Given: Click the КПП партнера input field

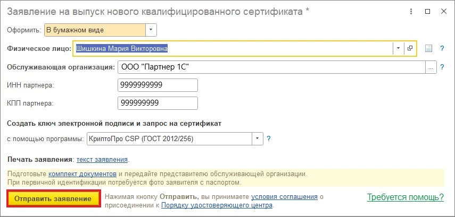Looking at the screenshot, I should 158,103.
